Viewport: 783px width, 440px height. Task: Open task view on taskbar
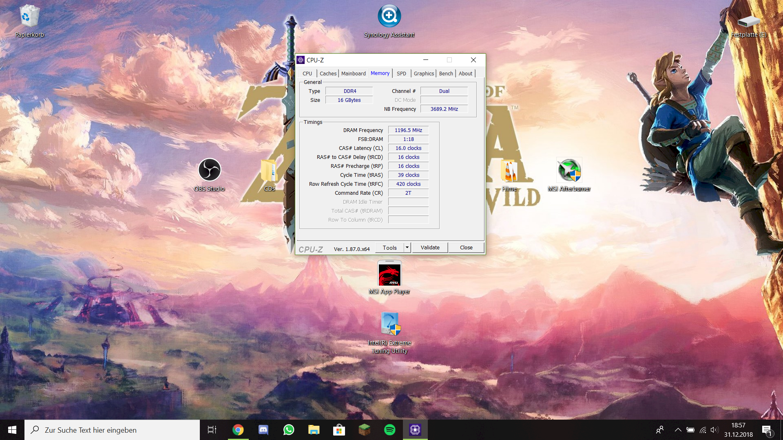(x=212, y=429)
